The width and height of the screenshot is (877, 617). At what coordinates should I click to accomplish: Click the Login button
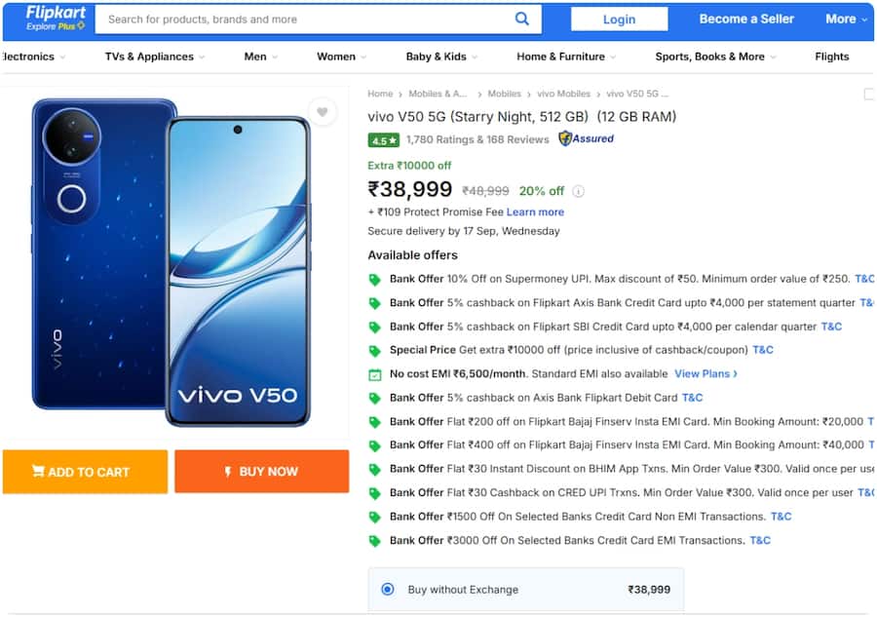pyautogui.click(x=619, y=19)
